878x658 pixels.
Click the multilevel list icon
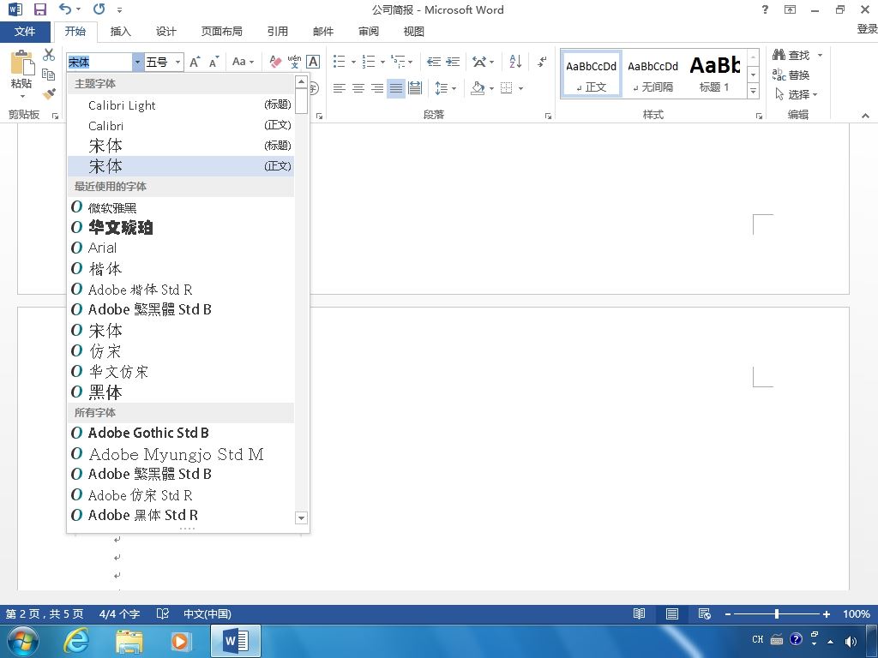point(398,62)
